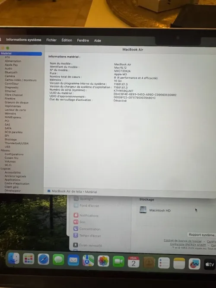This screenshot has height=288, width=216.
Task: Open Messages app in the Dock
Action: coord(58,259)
